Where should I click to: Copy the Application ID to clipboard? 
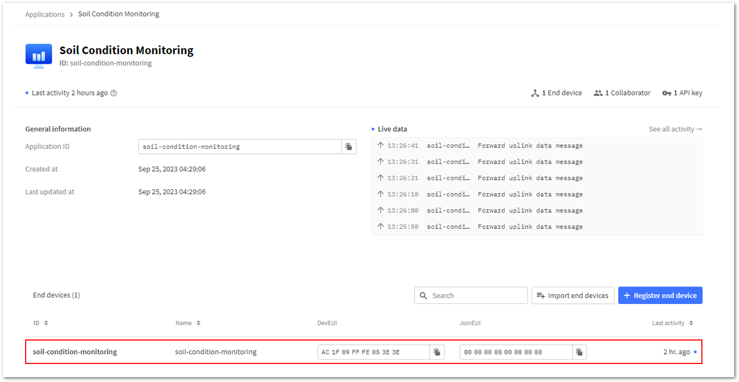[349, 147]
